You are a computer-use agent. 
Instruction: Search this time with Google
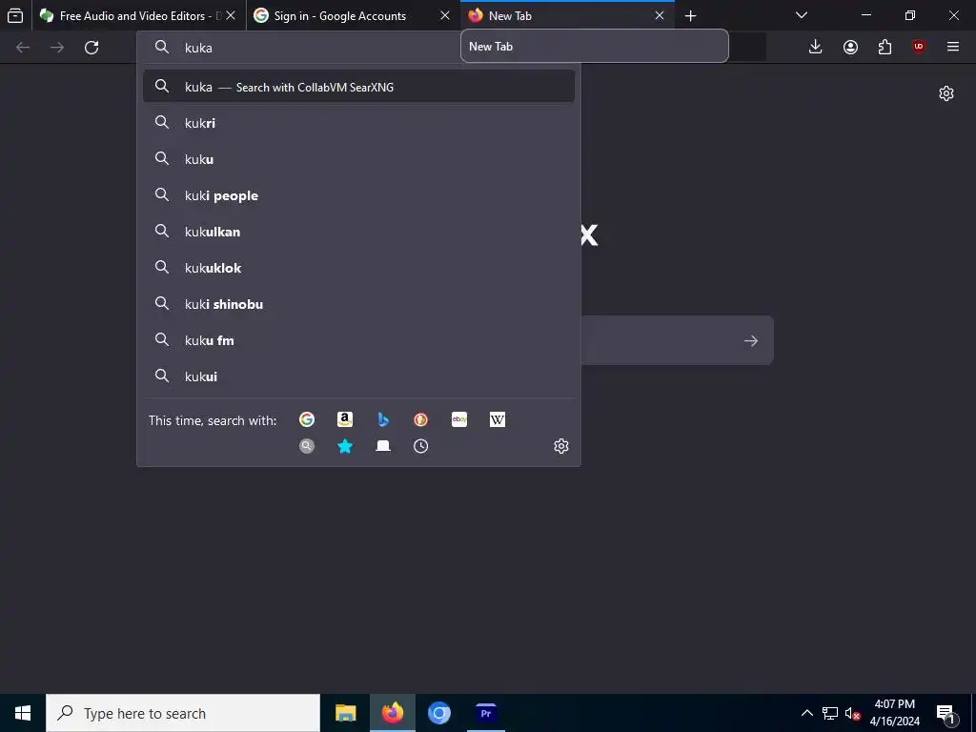(x=307, y=419)
